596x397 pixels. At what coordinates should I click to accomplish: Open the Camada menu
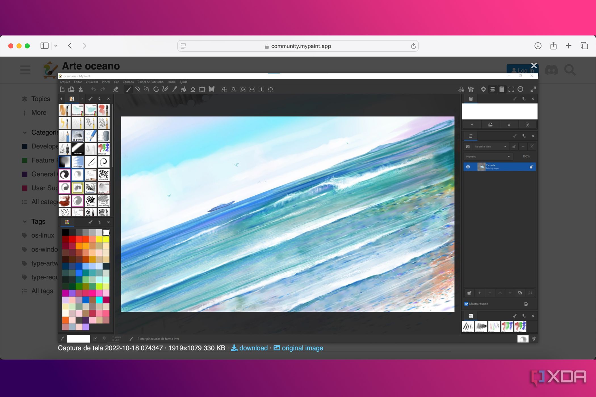click(x=128, y=82)
